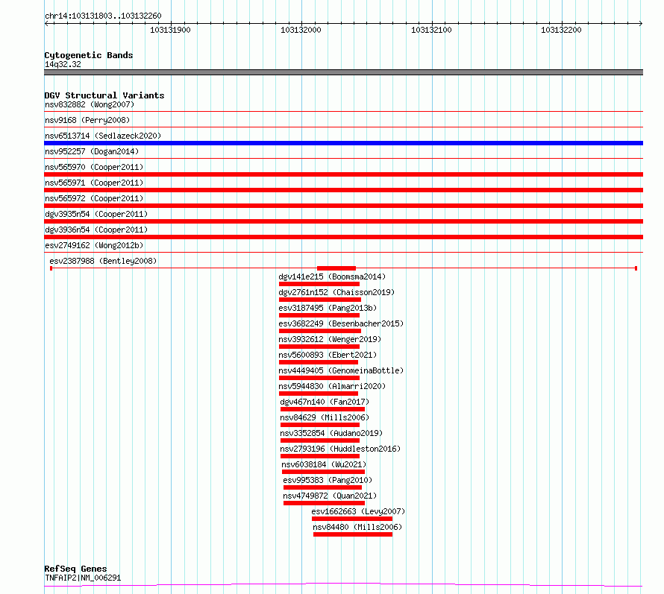
Task: Open variant nsv4749872 (Quan2021)
Action: (x=330, y=496)
